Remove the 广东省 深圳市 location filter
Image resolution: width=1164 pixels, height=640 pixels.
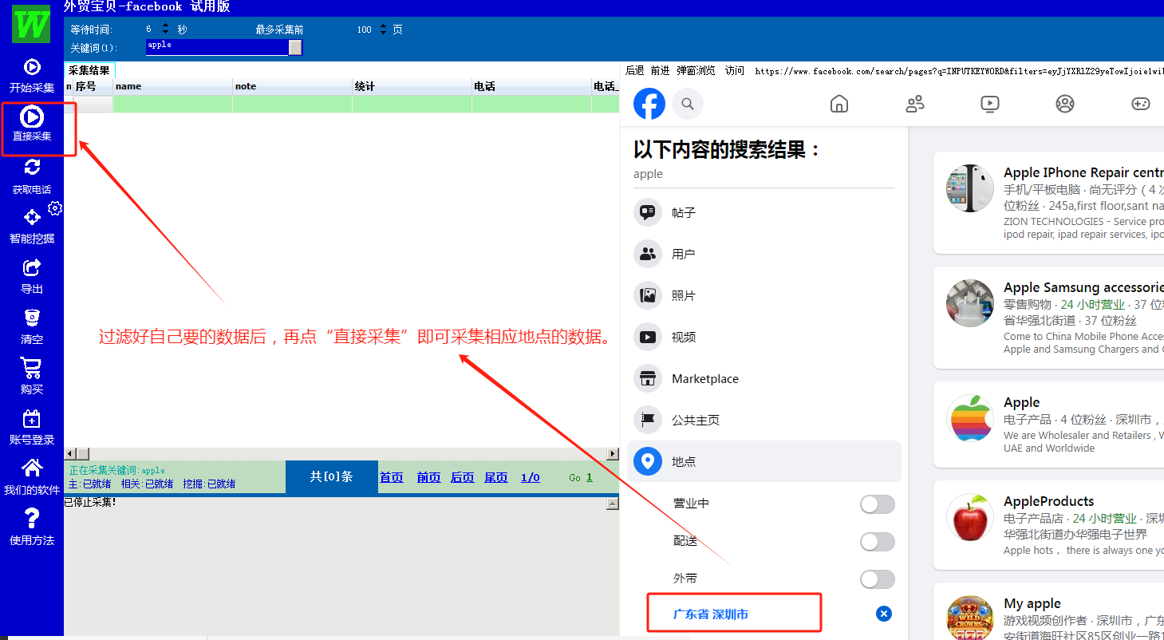884,614
